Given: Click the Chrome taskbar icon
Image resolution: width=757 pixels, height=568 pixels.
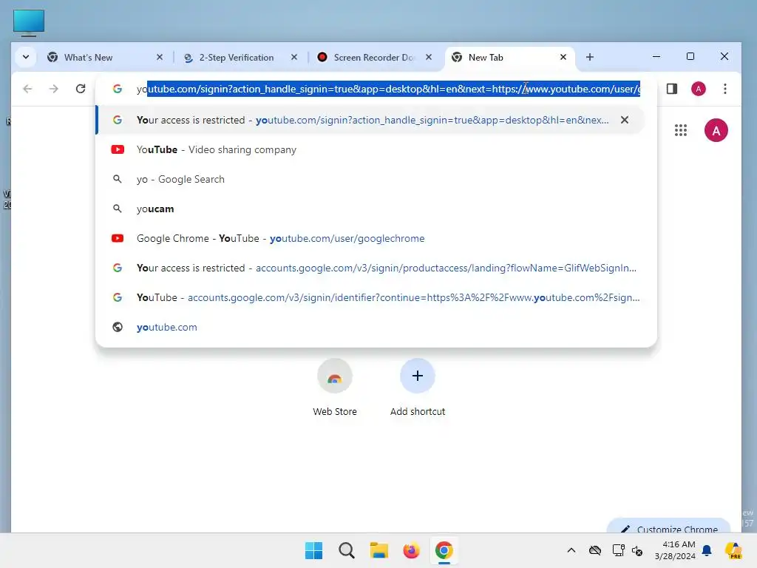Looking at the screenshot, I should (x=444, y=550).
